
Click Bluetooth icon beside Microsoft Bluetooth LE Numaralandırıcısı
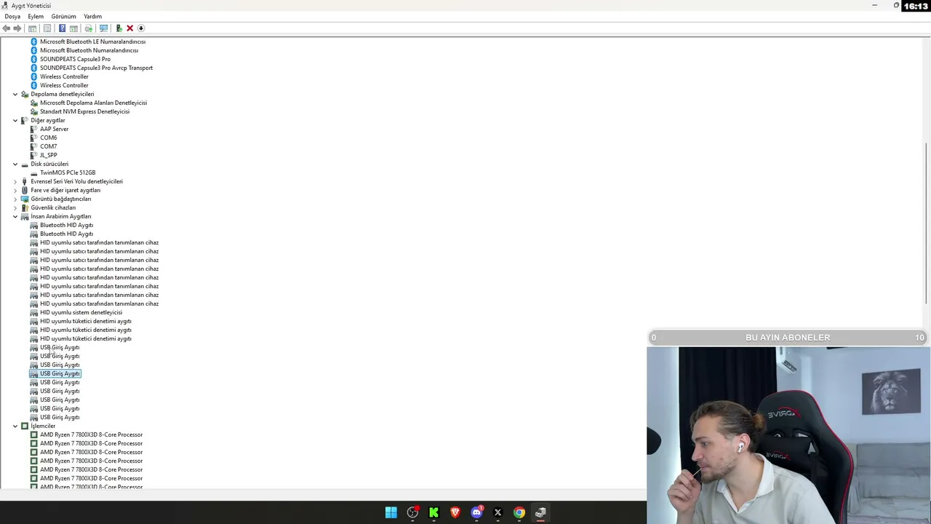point(33,41)
